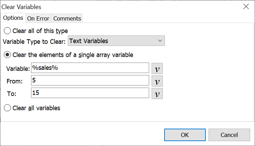This screenshot has height=146, width=255.
Task: Click the Clear Variables title bar
Action: tap(105, 7)
